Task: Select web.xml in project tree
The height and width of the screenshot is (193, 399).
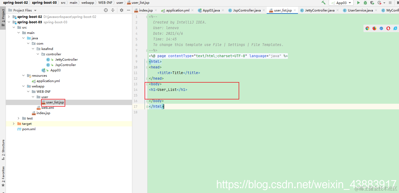Action: 48,107
